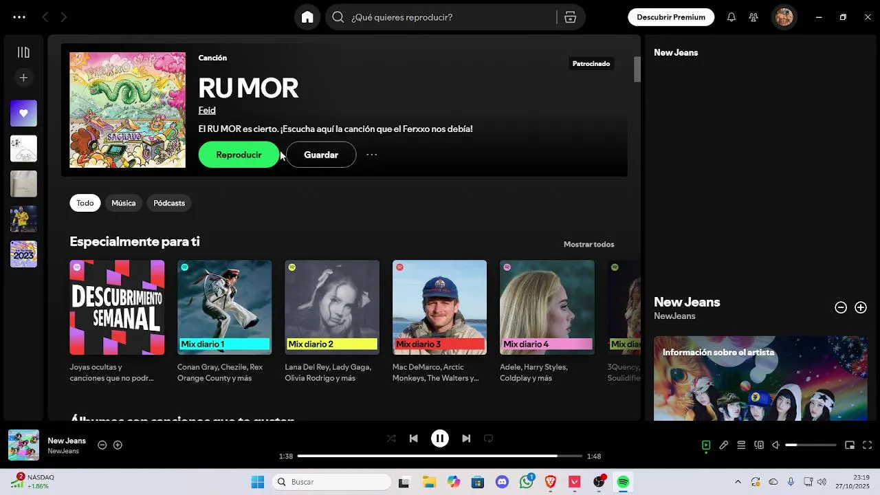The image size is (880, 495).
Task: Open WhatsApp from the taskbar
Action: click(527, 482)
